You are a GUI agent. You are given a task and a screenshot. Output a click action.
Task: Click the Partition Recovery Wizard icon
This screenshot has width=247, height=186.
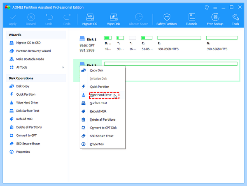coord(12,51)
